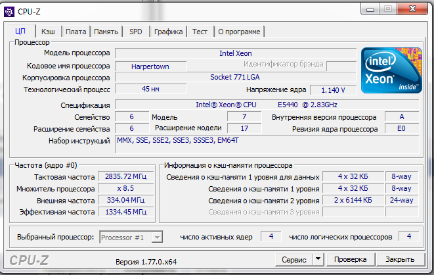Viewport: 434px width, 275px height.
Task: Click the Intel Xeon inside logo
Action: tap(391, 70)
